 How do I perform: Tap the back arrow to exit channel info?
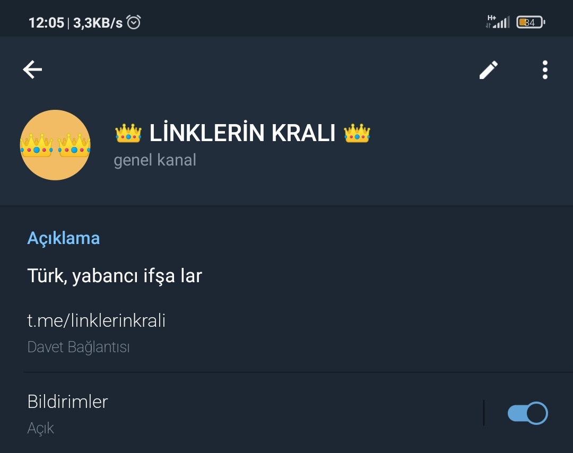click(32, 69)
